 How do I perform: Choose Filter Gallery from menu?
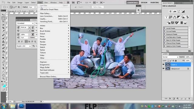point(54,13)
